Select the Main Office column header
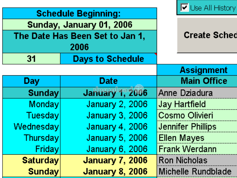This screenshot has width=237, height=178. (197, 81)
